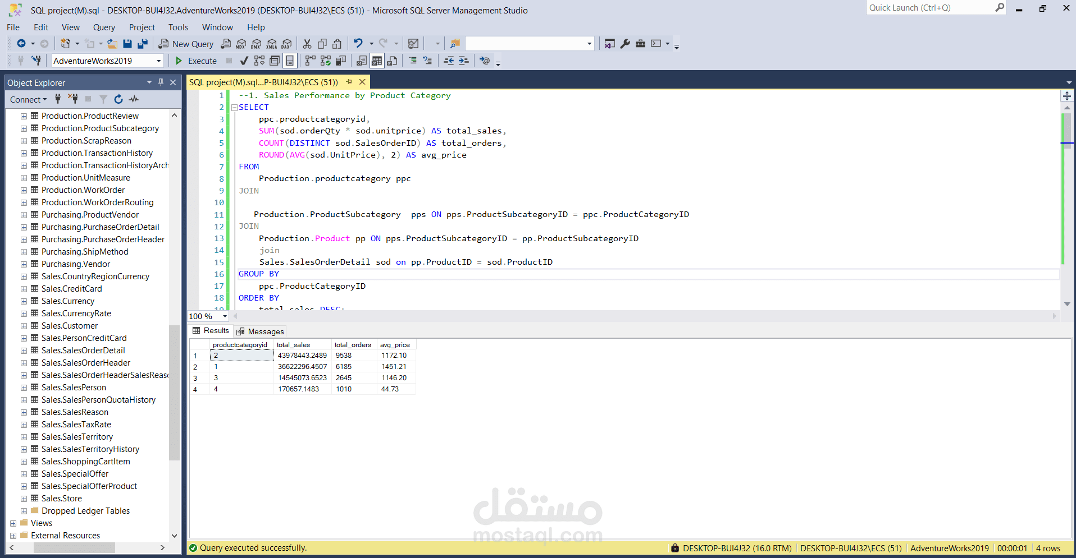Image resolution: width=1076 pixels, height=558 pixels.
Task: Click the Parse checkmark icon
Action: 244,61
